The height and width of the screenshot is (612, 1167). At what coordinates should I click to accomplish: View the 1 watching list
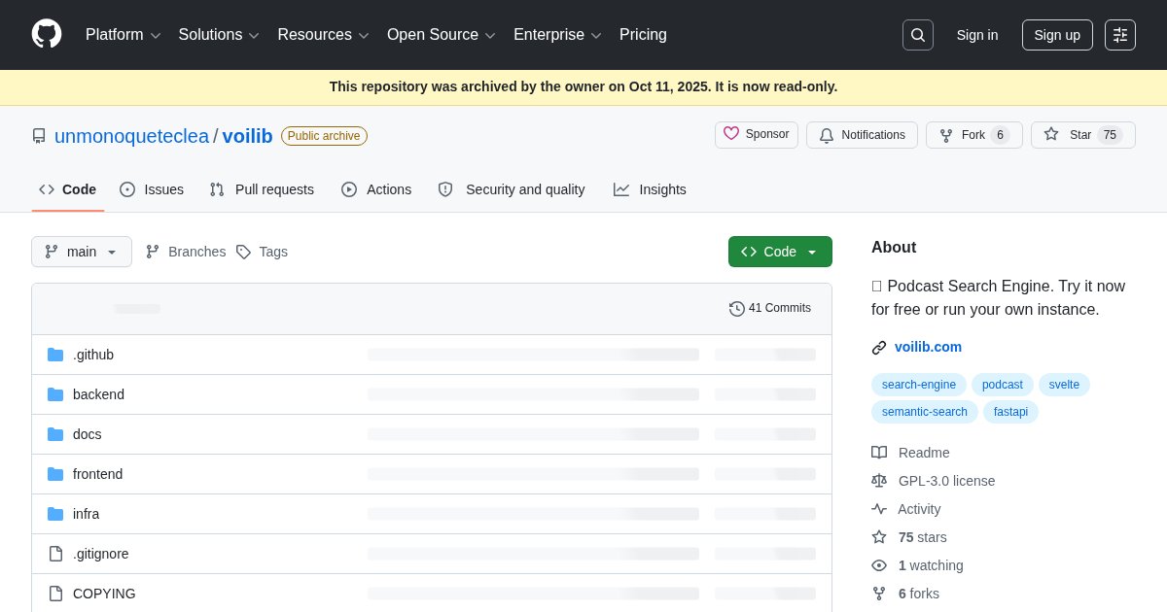pos(917,565)
